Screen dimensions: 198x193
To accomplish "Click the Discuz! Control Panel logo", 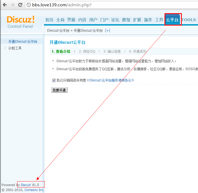I will click(x=21, y=22).
